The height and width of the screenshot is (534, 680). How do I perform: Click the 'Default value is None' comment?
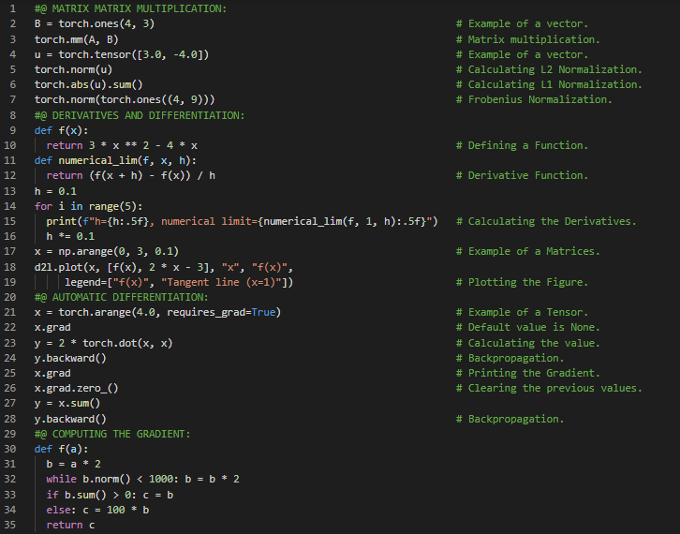click(x=534, y=327)
